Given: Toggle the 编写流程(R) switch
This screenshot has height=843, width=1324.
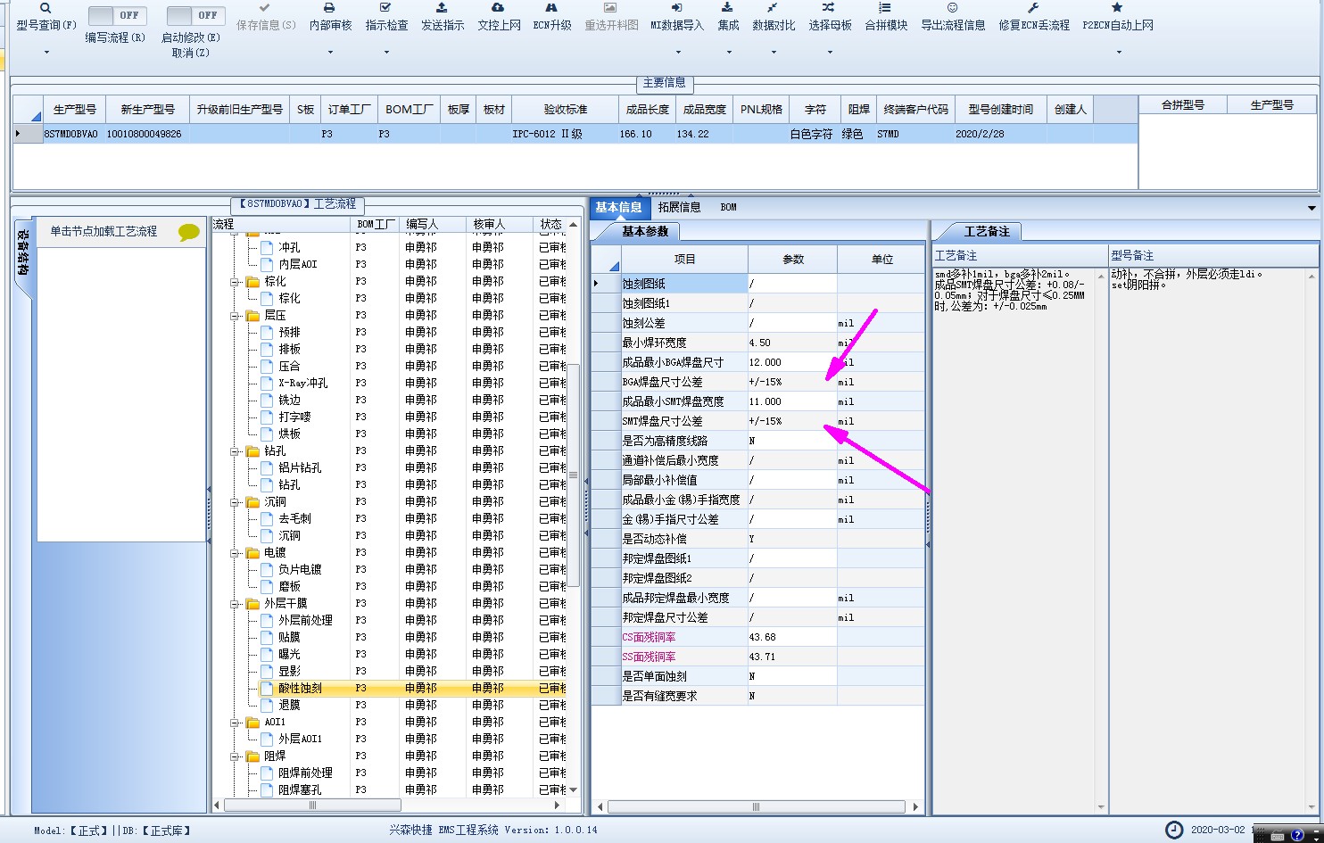Looking at the screenshot, I should point(117,15).
